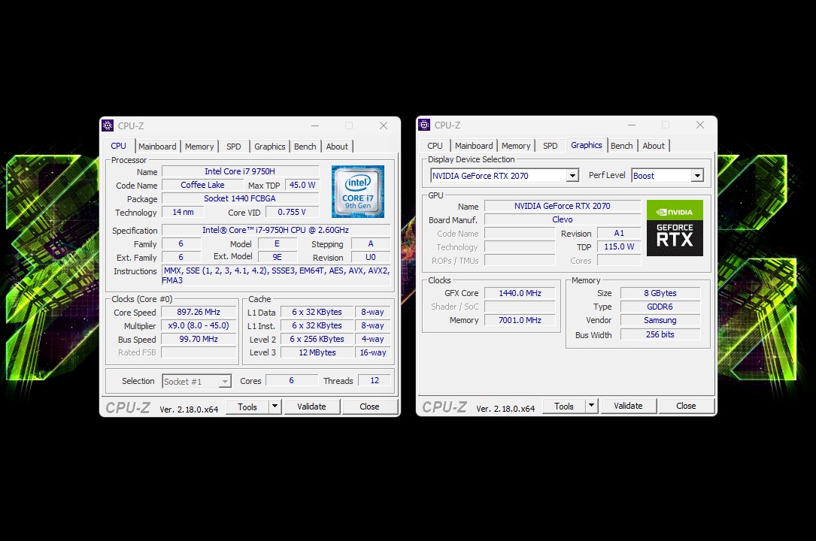This screenshot has height=541, width=816.
Task: Open the Bench tab in left window
Action: pos(305,147)
